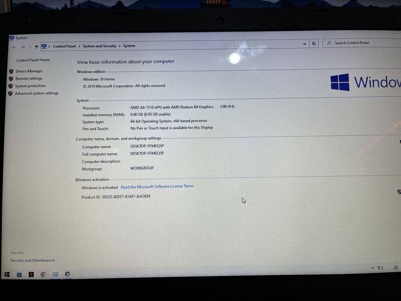Expand the chevron after Control Panel breadcrumb

point(79,46)
